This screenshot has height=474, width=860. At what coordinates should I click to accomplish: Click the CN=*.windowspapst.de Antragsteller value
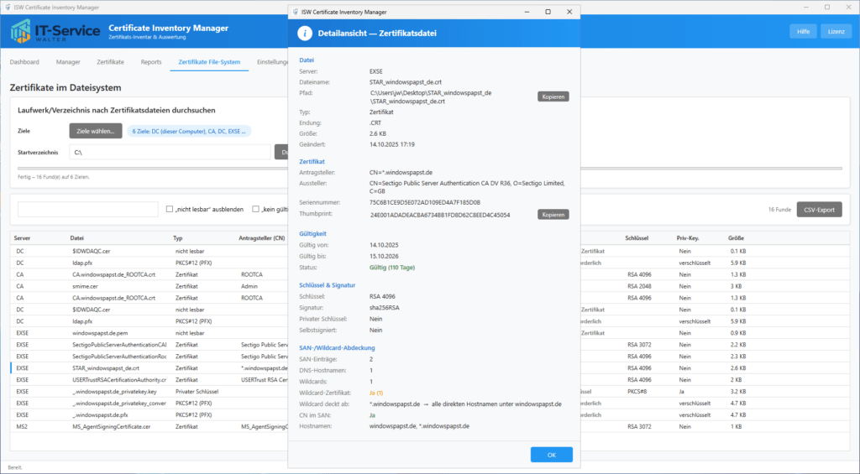tap(401, 172)
